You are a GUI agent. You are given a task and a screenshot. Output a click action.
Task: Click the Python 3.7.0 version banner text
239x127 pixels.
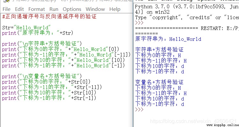tap(187, 7)
